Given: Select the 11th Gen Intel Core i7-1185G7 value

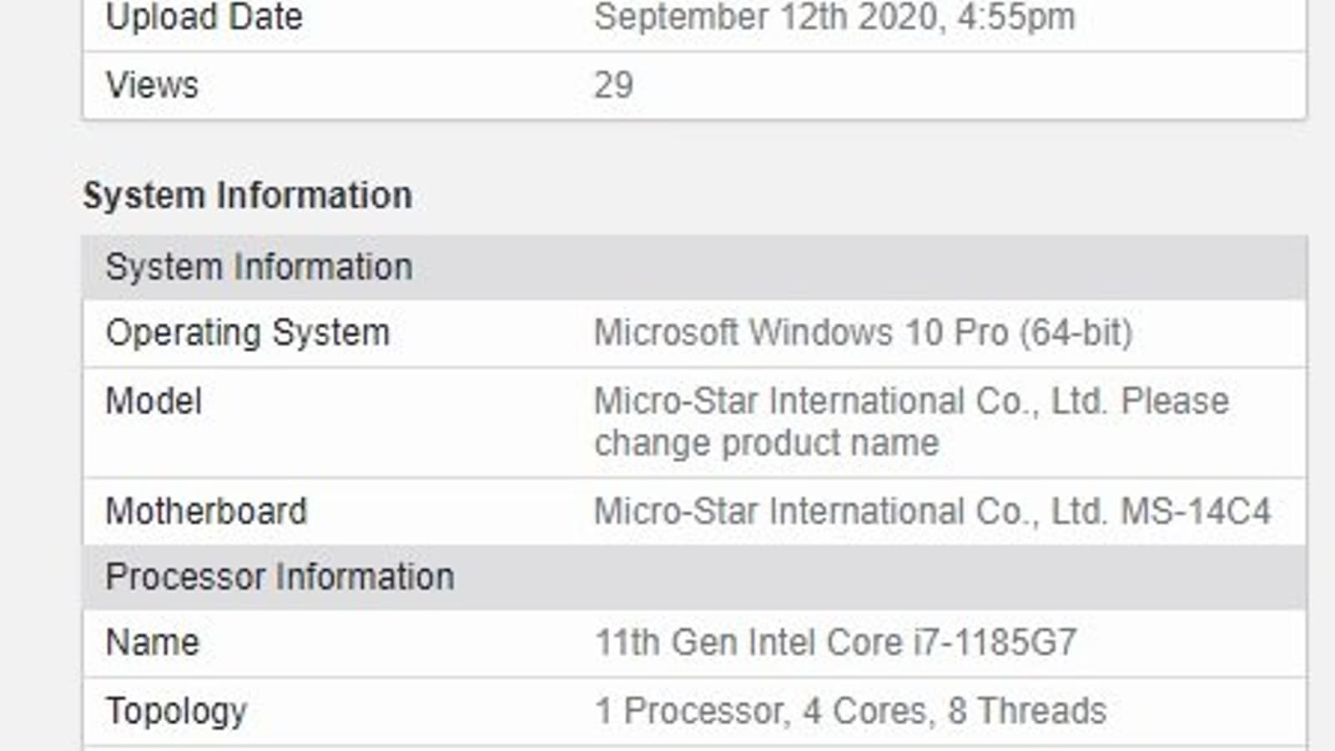Looking at the screenshot, I should coord(835,643).
